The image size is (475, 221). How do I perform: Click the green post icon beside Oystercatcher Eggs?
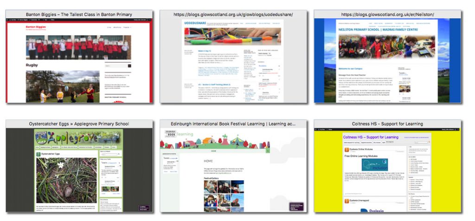pyautogui.click(x=39, y=154)
